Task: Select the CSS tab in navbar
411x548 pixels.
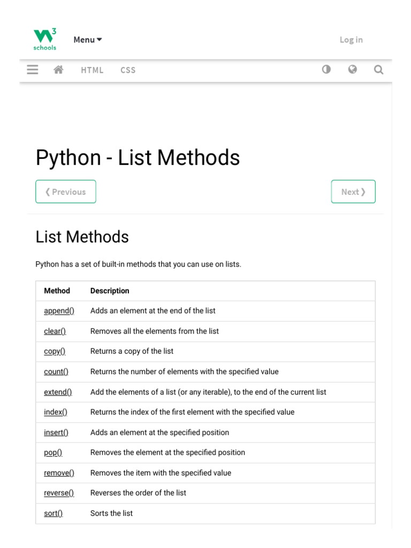Action: click(x=128, y=70)
